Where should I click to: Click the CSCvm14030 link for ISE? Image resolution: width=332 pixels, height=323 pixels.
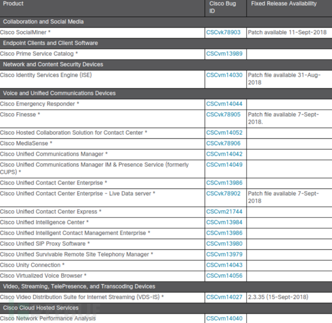(224, 75)
